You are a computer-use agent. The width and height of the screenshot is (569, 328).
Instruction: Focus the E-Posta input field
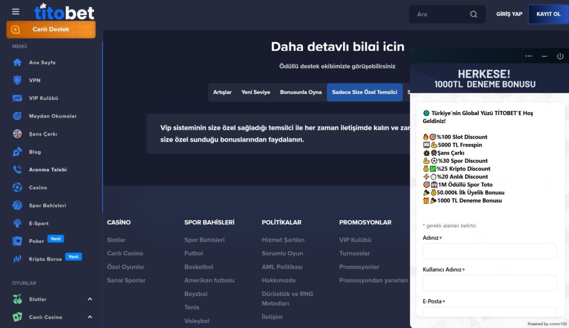point(489,312)
